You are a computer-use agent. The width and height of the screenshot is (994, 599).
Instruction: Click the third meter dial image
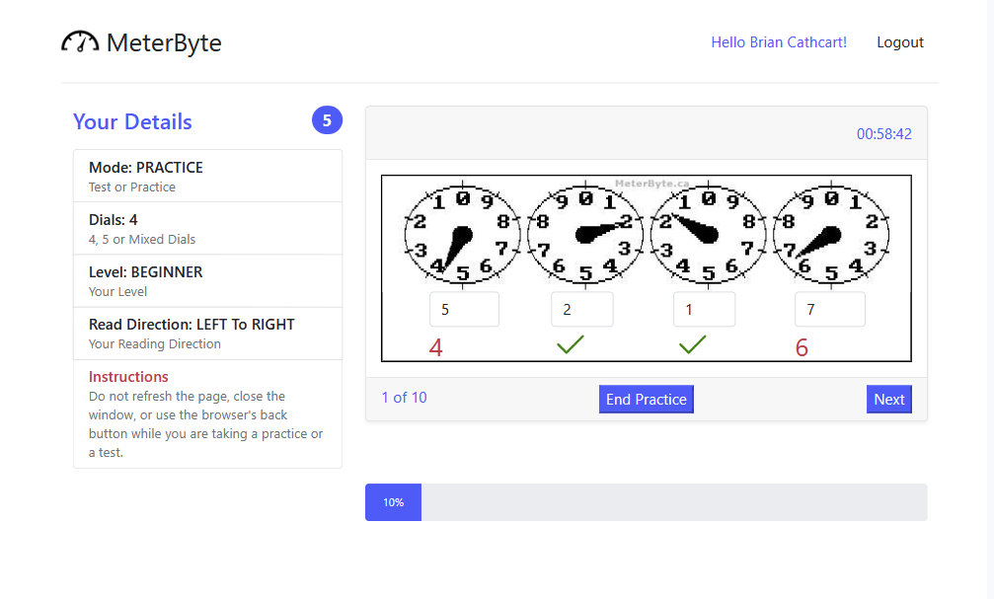[x=708, y=235]
